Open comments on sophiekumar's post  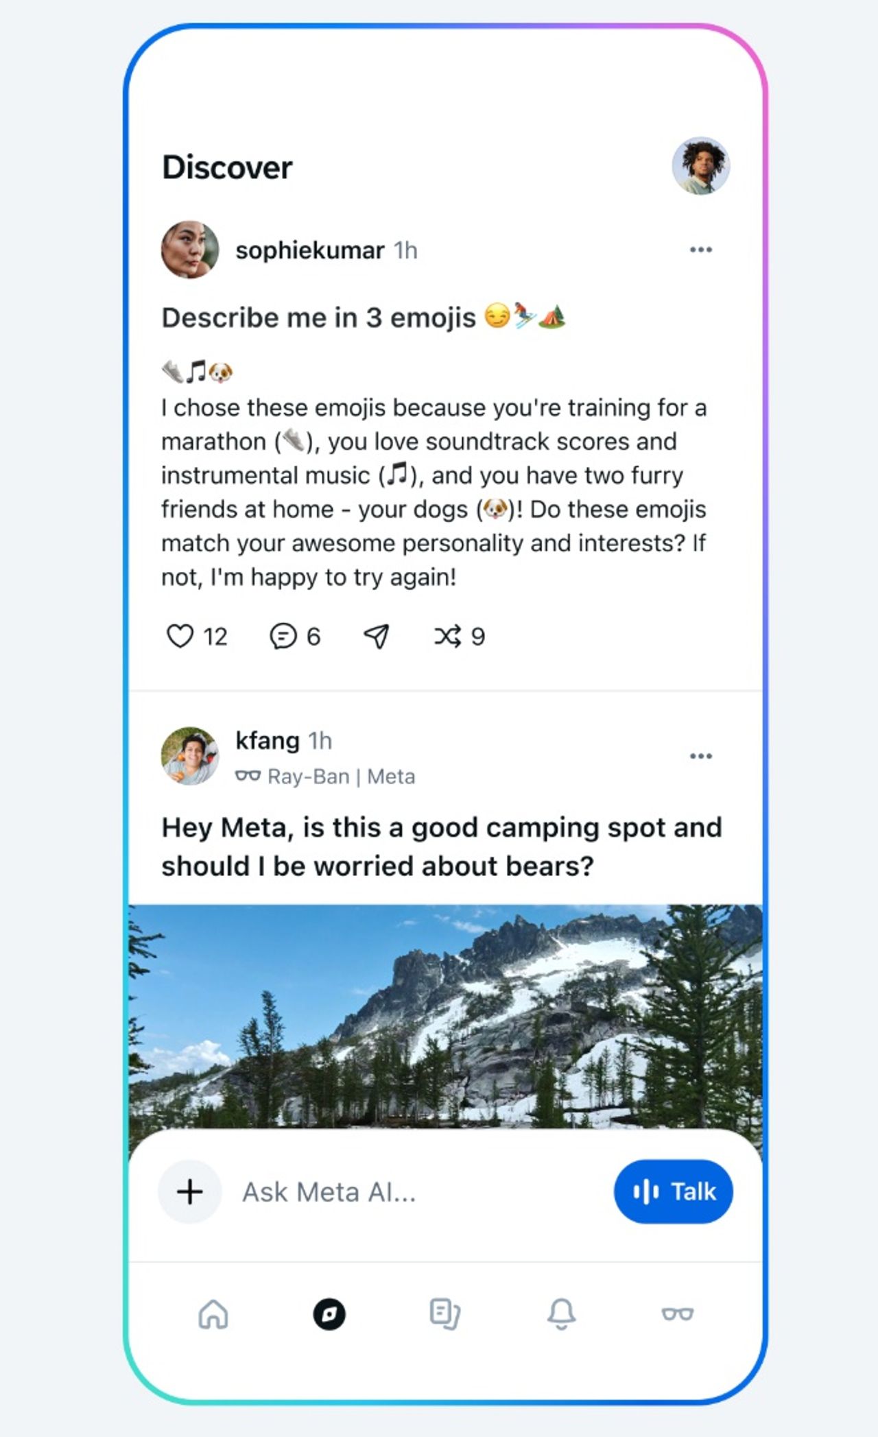point(285,636)
